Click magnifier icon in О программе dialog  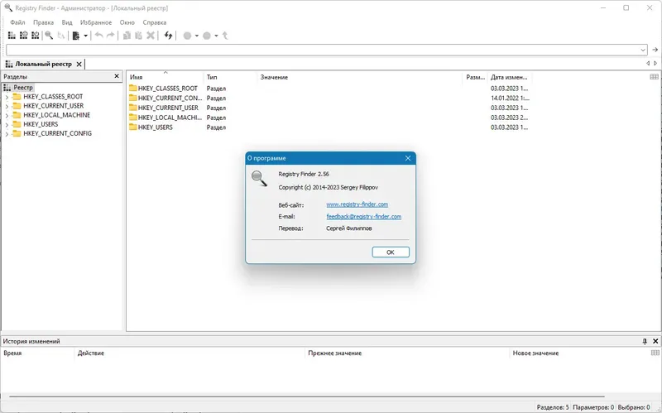click(259, 178)
